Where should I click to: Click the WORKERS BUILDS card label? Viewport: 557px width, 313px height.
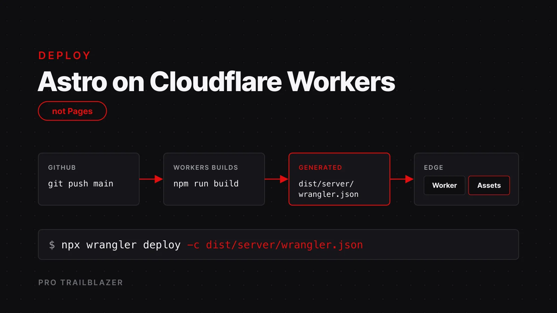[206, 168]
